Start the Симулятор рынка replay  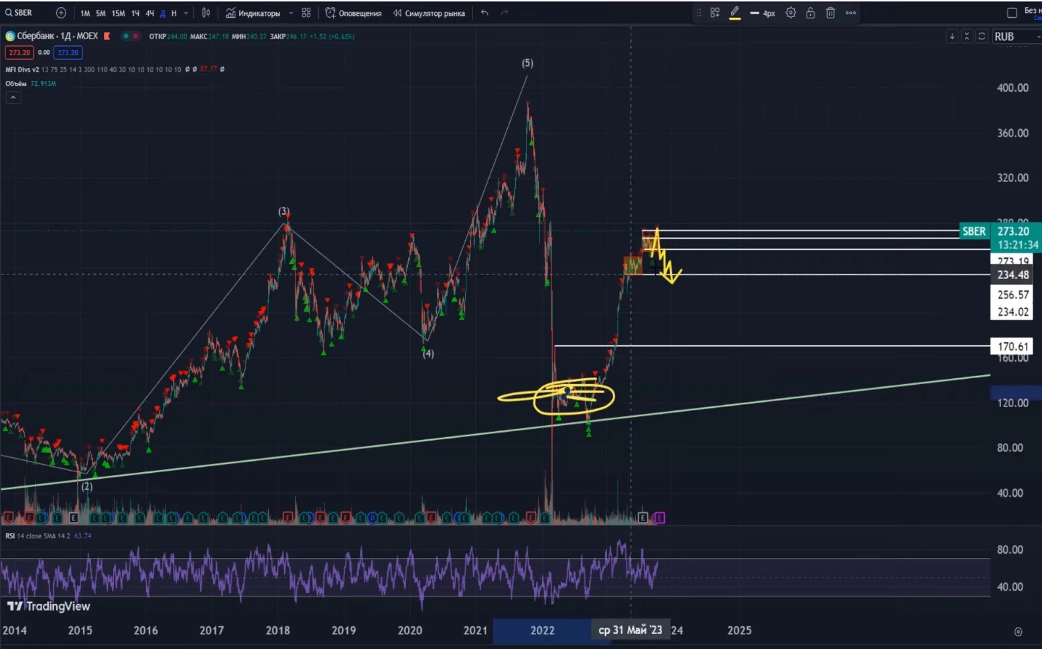[x=429, y=13]
